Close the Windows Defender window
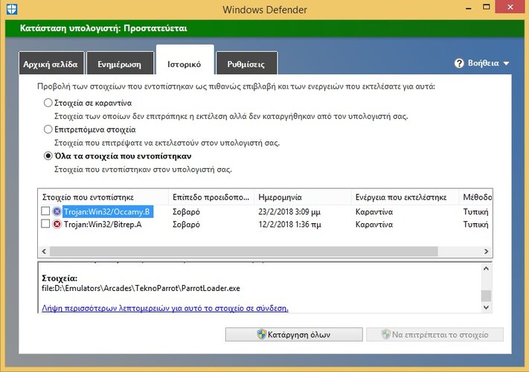 [510, 7]
